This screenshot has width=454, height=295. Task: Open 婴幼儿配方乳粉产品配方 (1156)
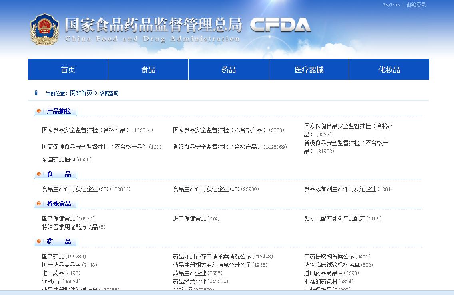tap(342, 218)
